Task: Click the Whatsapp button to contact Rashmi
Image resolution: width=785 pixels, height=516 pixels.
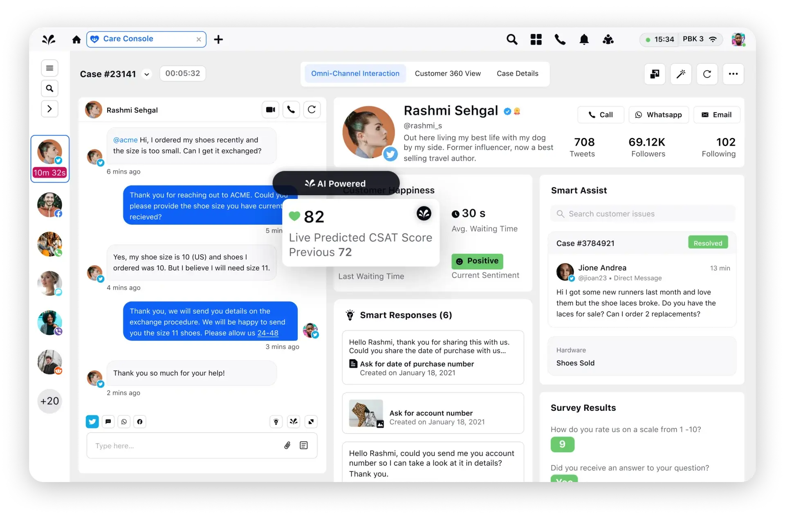Action: (659, 115)
